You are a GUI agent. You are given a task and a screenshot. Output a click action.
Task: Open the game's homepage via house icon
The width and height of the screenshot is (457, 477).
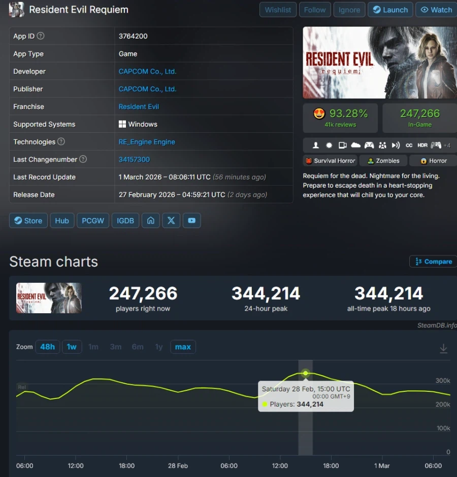[150, 221]
